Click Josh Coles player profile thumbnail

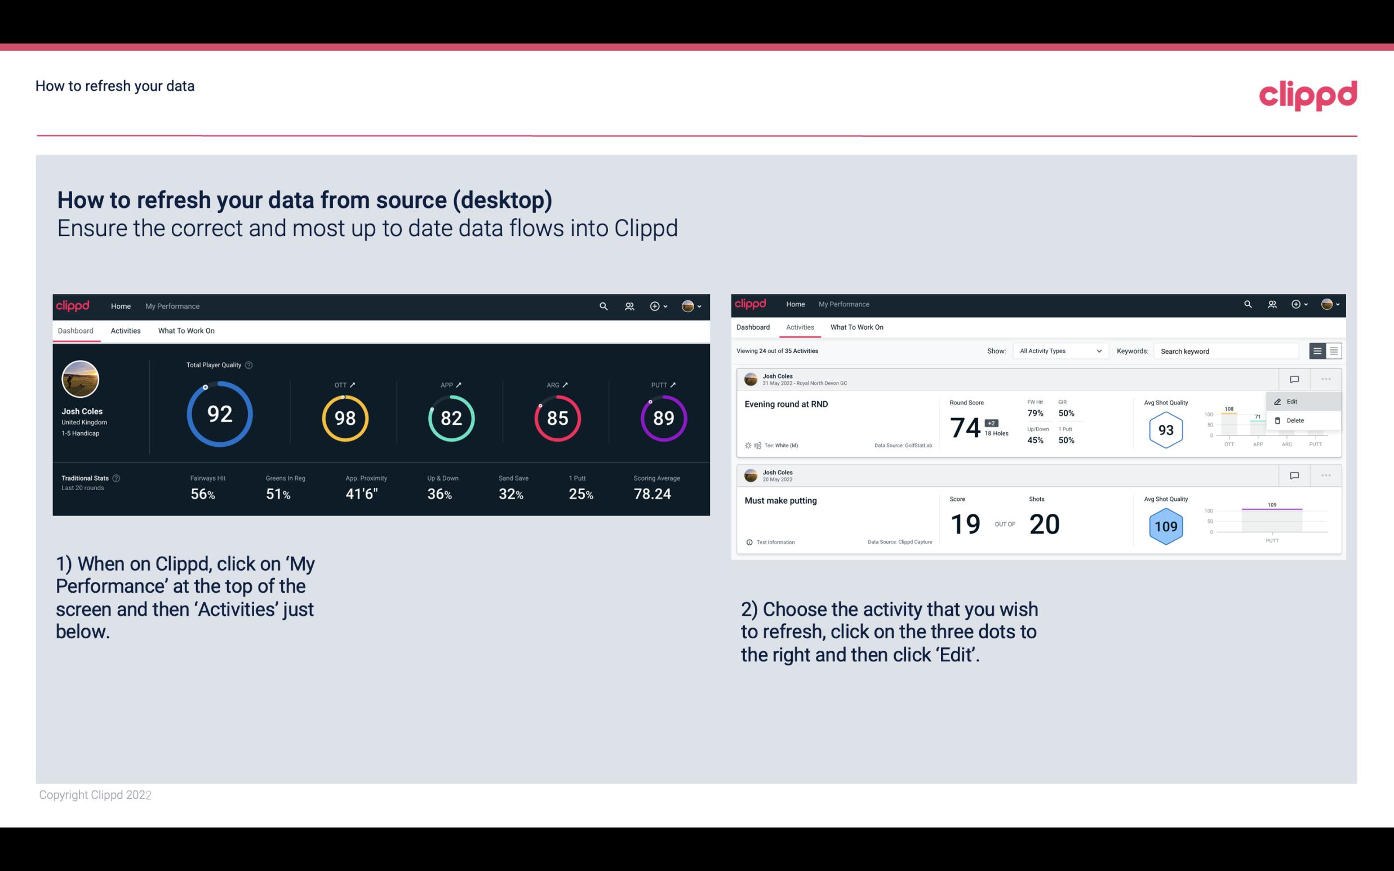[x=80, y=381]
